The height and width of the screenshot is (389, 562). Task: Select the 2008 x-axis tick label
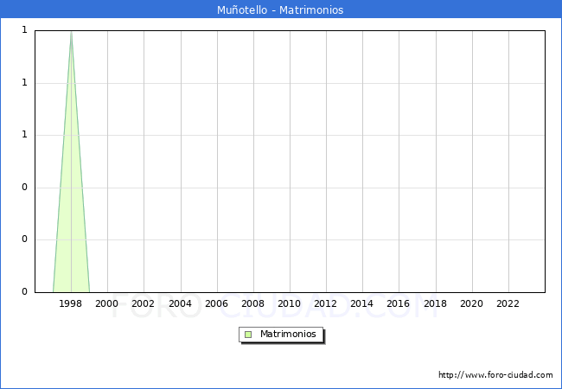pos(252,304)
